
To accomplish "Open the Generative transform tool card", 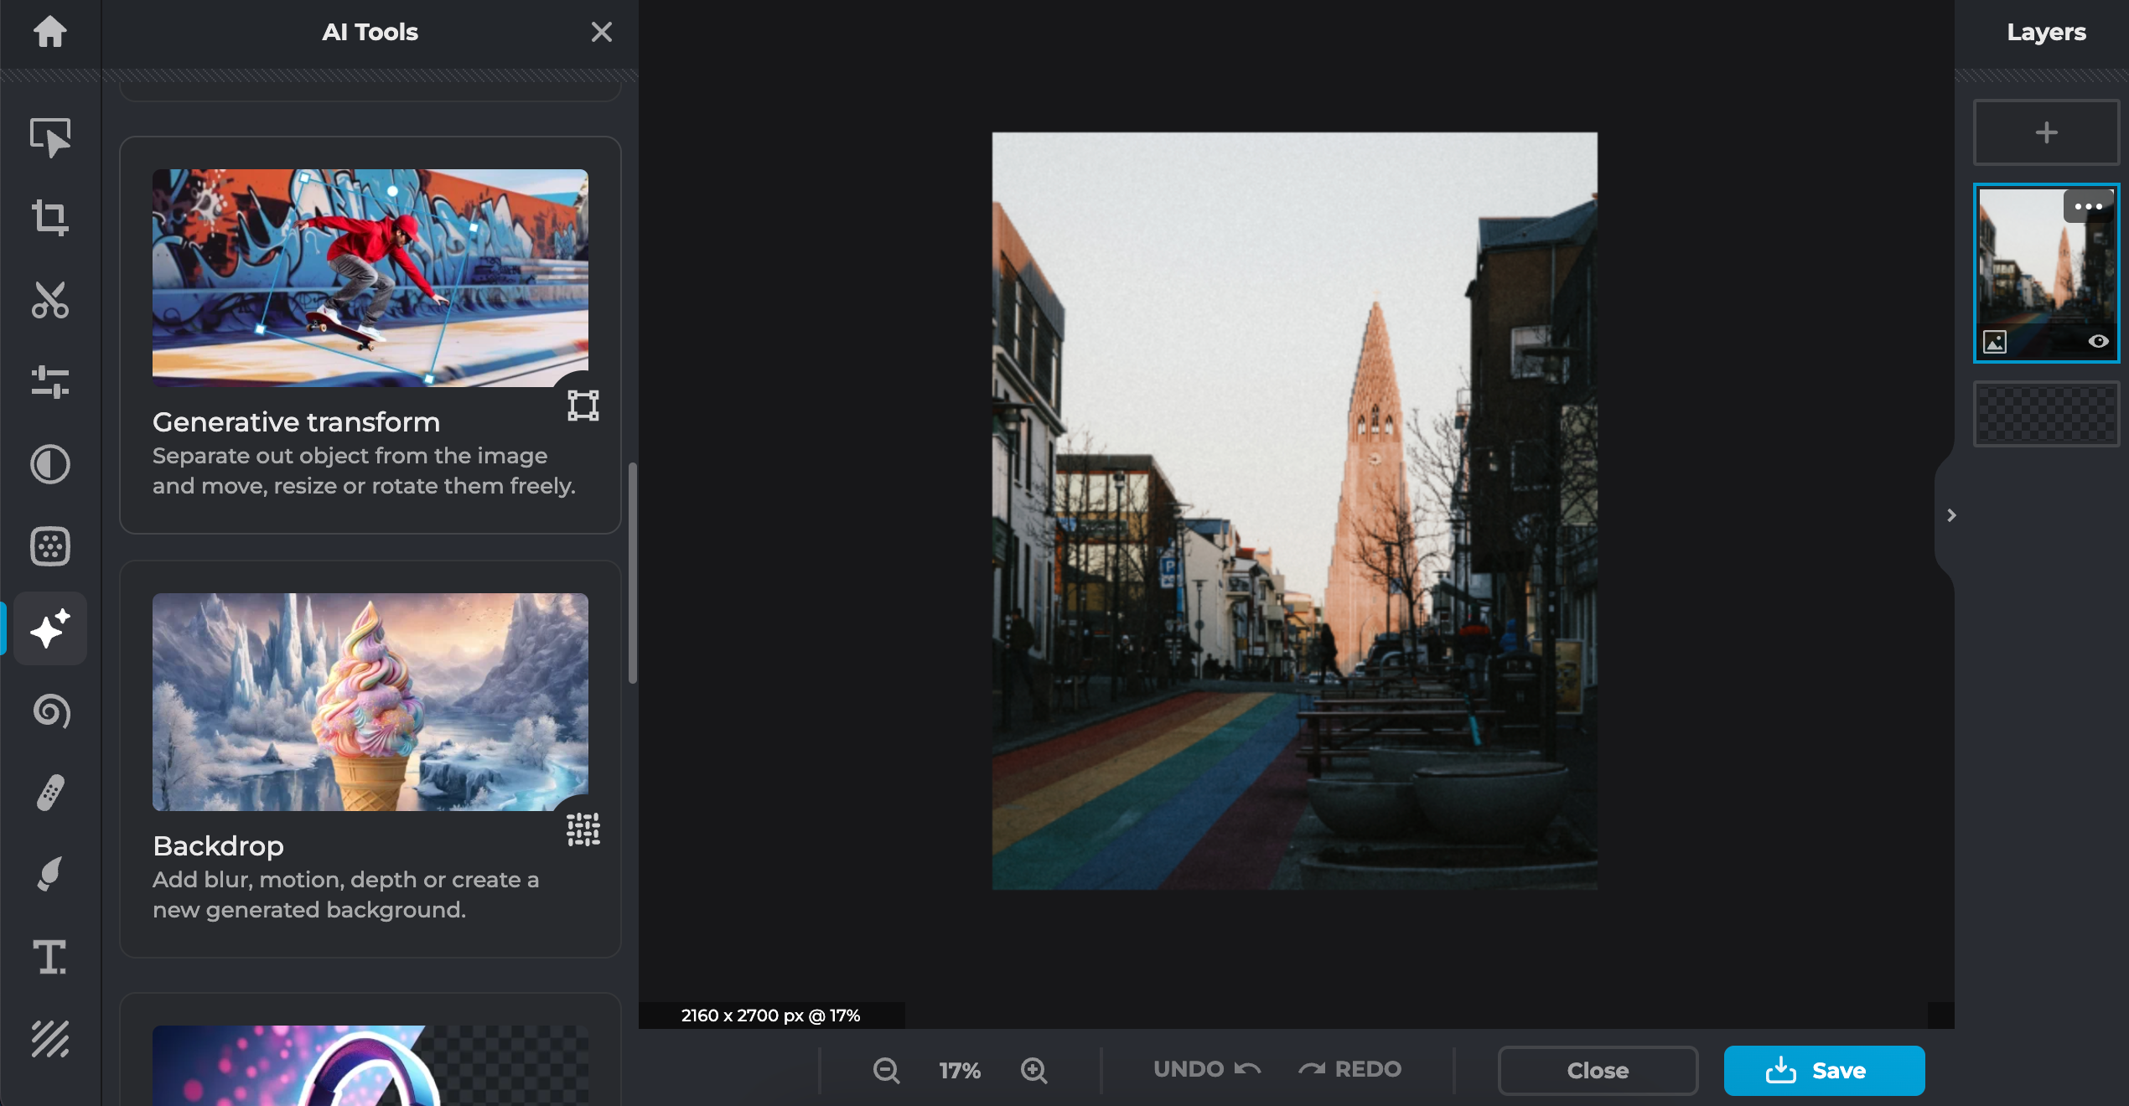I will 369,335.
